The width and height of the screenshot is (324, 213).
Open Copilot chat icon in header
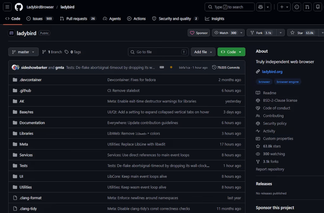click(260, 7)
